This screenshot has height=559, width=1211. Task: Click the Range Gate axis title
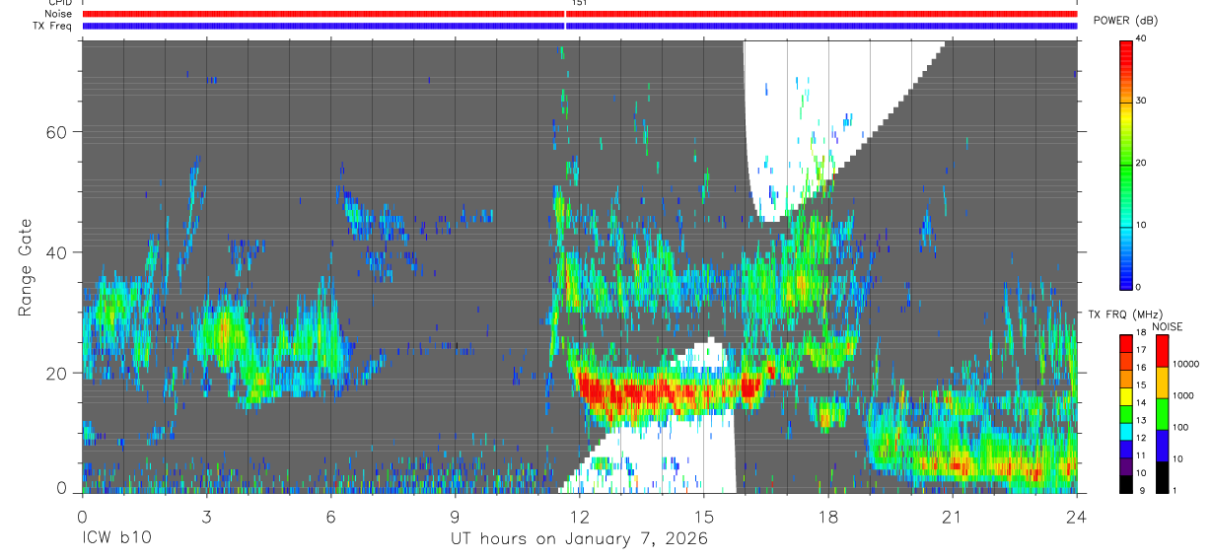coord(27,267)
